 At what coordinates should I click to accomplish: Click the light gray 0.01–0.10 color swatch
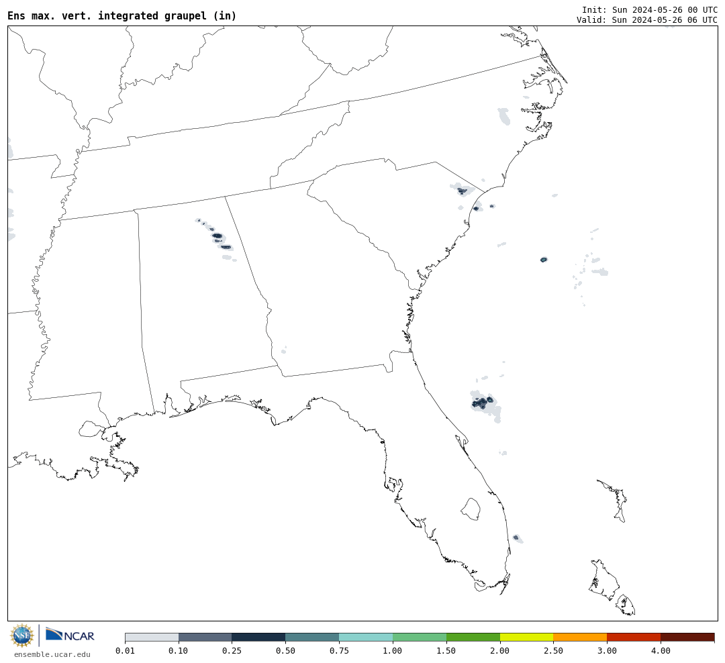pyautogui.click(x=152, y=637)
